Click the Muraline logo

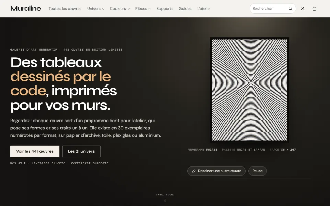tap(26, 8)
